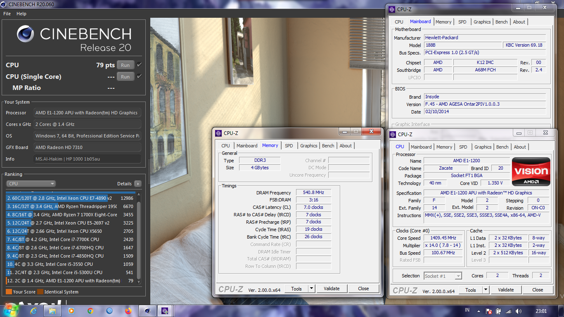
Task: Click the Core Speed 1409.45 MHz value
Action: pos(443,238)
